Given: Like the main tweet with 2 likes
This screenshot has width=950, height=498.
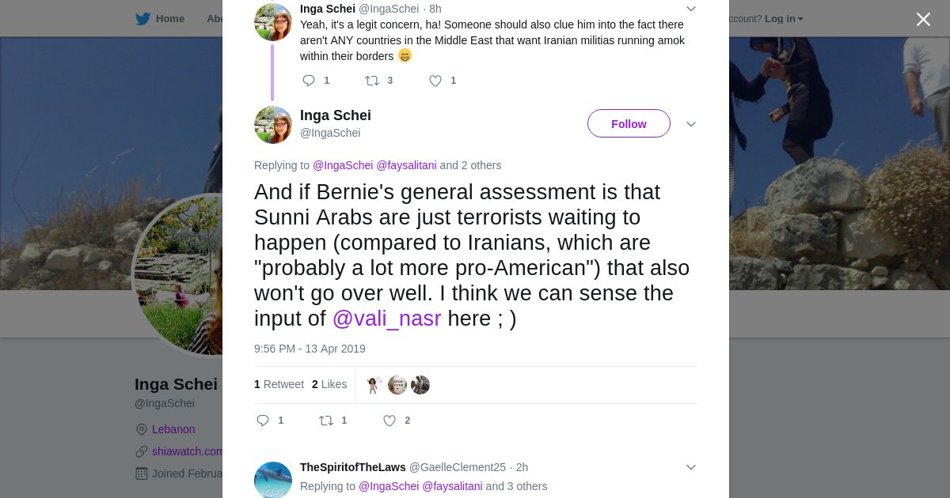Looking at the screenshot, I should [x=389, y=421].
